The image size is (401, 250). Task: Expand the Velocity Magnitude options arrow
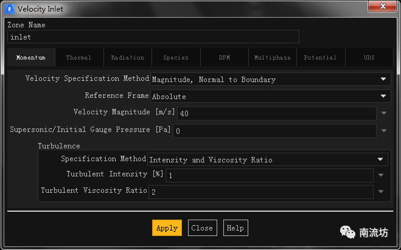coord(384,113)
